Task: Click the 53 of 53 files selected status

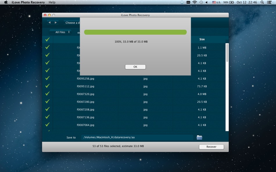Action: coord(118,146)
